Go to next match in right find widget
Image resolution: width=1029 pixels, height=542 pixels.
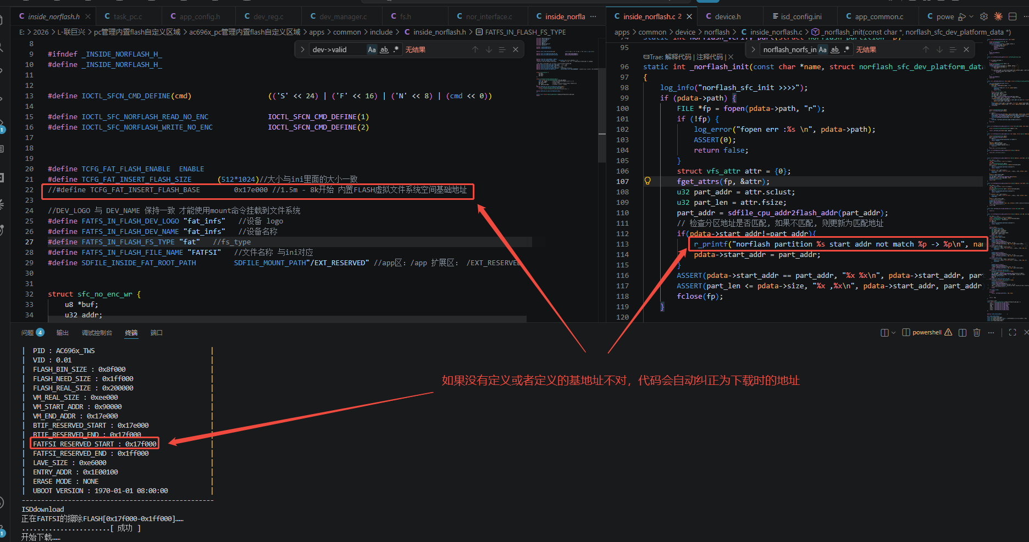click(x=939, y=49)
